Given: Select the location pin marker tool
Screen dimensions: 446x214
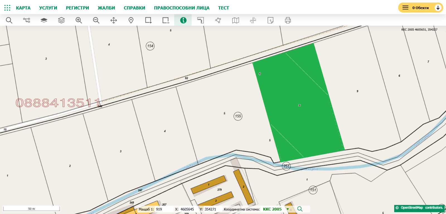Looking at the screenshot, I should click(x=131, y=20).
